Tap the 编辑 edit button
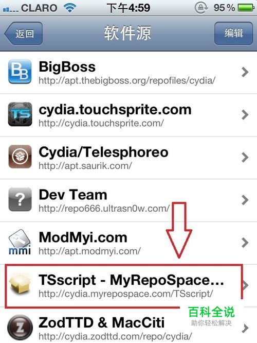Screen dimensions: 257x343 (233, 33)
